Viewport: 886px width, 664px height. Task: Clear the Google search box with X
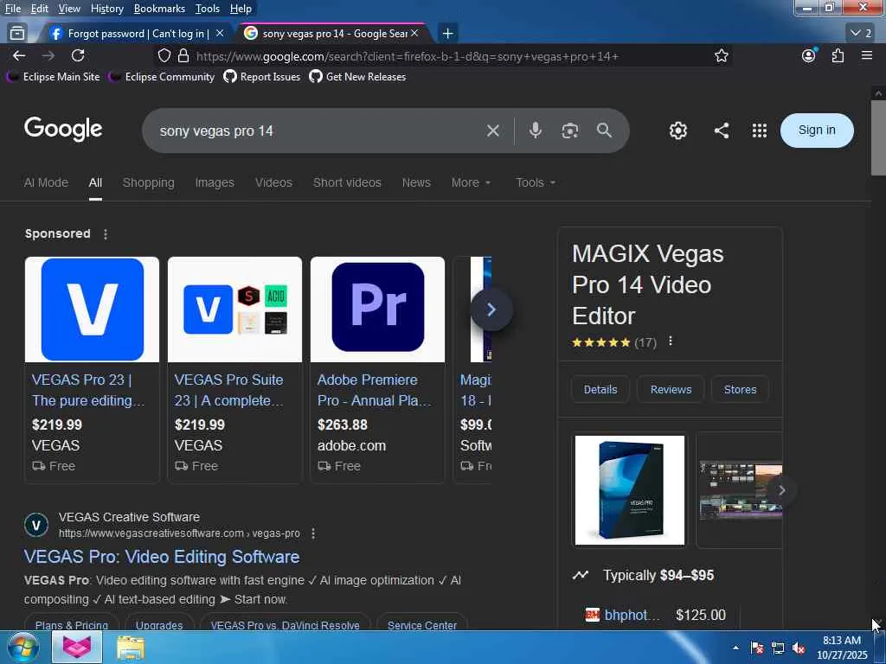click(492, 131)
